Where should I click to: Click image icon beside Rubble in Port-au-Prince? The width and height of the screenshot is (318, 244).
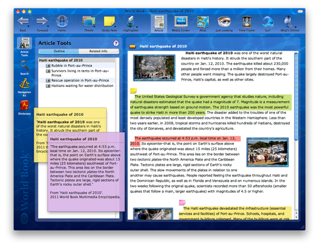48,66
